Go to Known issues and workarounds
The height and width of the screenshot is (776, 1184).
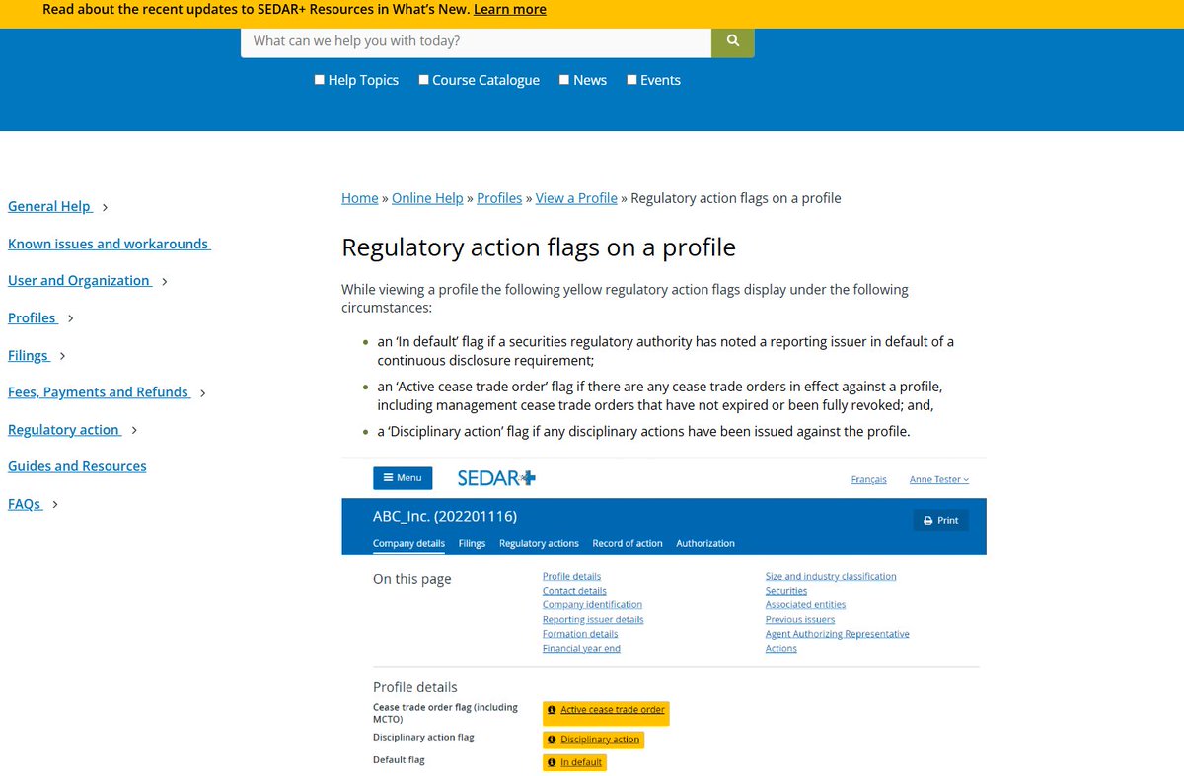pos(110,244)
